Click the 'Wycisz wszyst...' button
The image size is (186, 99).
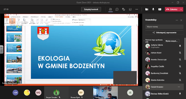[x=171, y=41]
